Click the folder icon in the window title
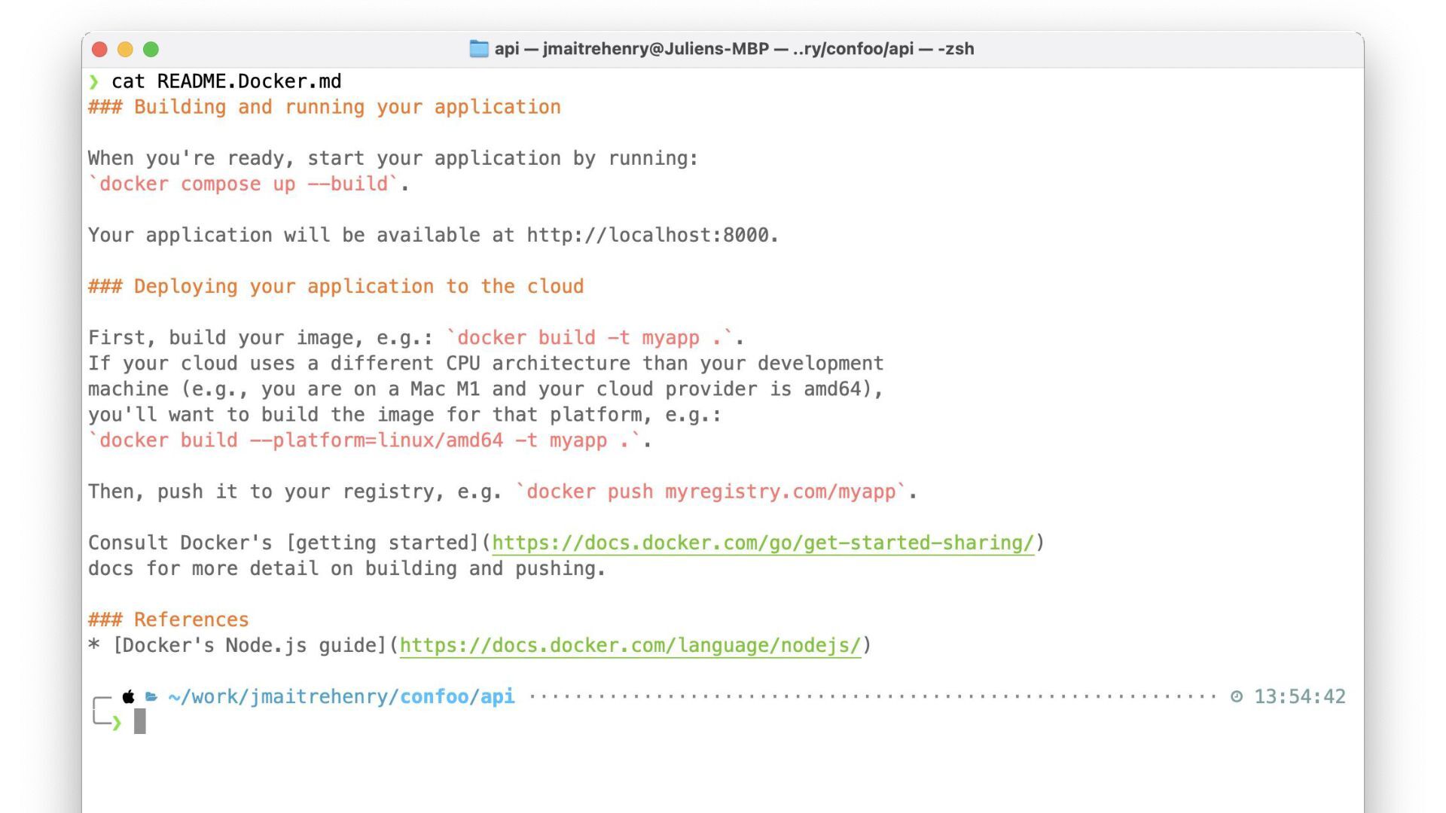This screenshot has width=1446, height=813. [479, 49]
